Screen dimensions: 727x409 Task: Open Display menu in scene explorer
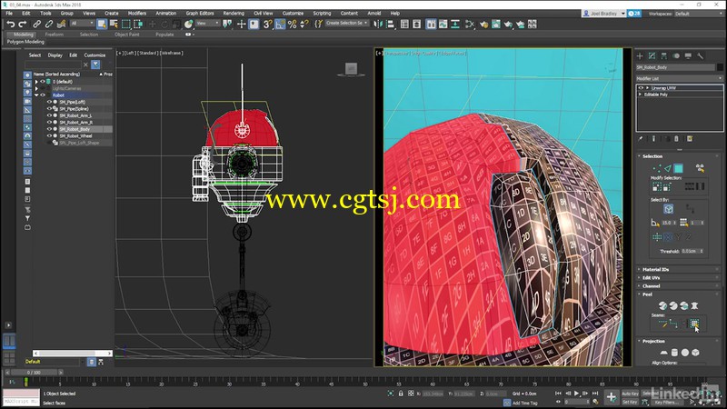[55, 55]
